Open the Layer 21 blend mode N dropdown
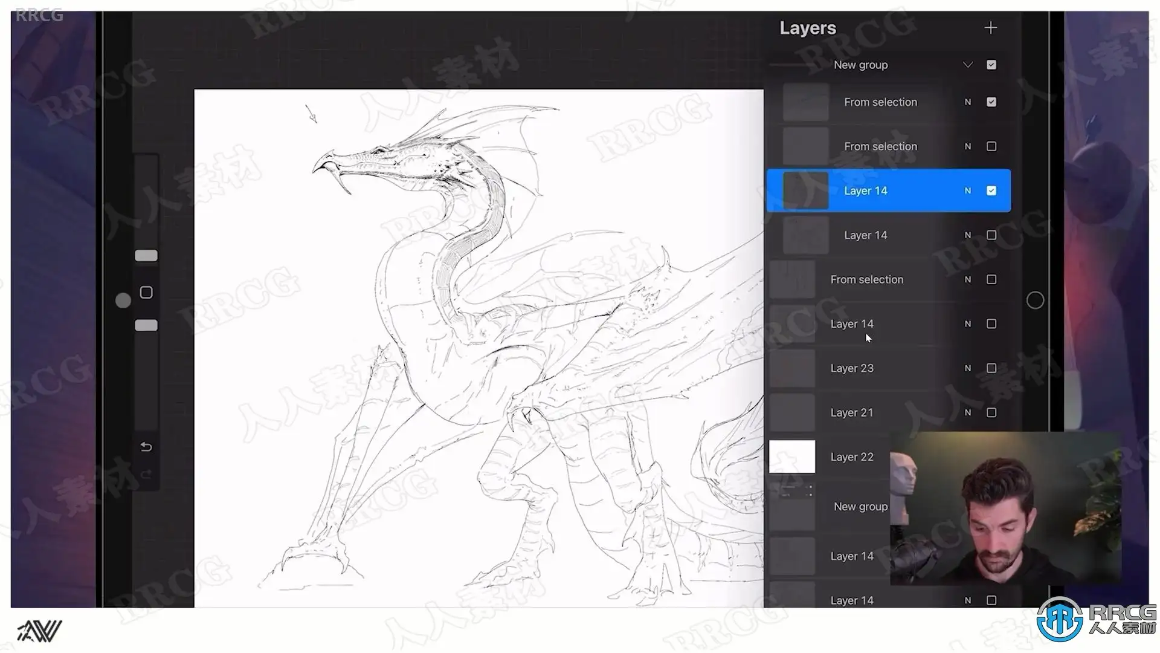This screenshot has width=1160, height=653. [968, 412]
